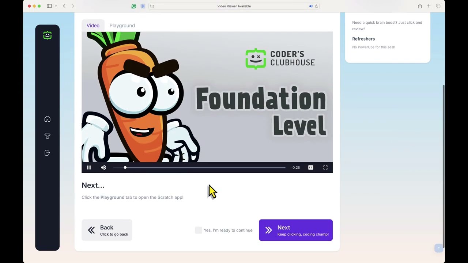Click 'No PowerUps for this sesh' text
The height and width of the screenshot is (263, 468).
pyautogui.click(x=373, y=47)
